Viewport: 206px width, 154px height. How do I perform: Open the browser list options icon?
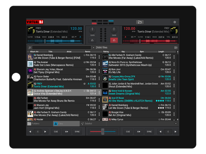point(176,47)
